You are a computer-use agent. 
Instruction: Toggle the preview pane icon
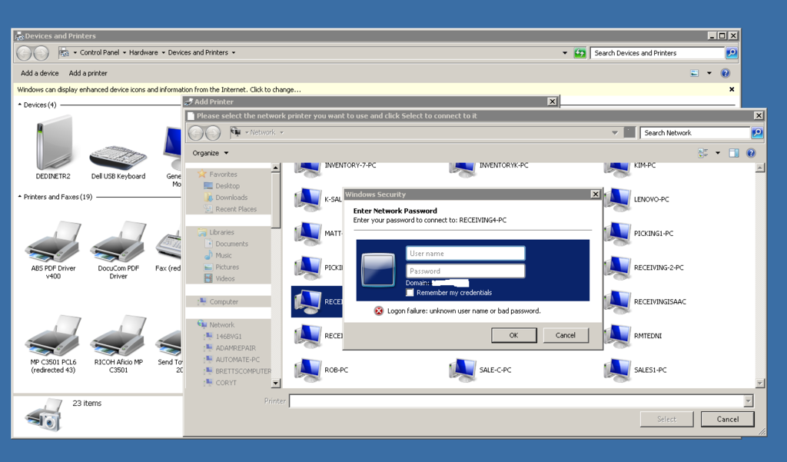point(733,152)
